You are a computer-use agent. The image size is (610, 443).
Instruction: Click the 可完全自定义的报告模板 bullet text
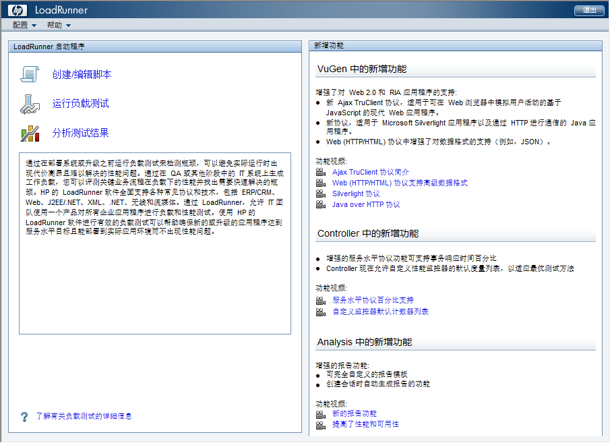pyautogui.click(x=367, y=374)
